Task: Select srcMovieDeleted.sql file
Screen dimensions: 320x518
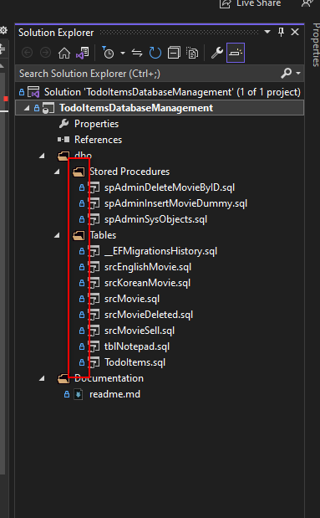Action: point(149,315)
